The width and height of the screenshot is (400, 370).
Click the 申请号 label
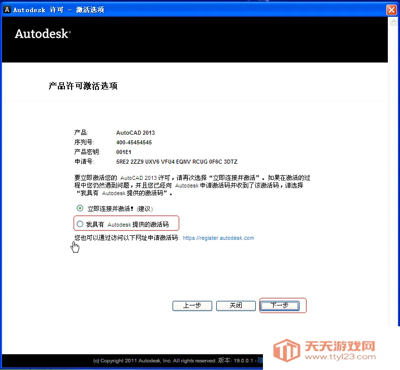coord(84,162)
